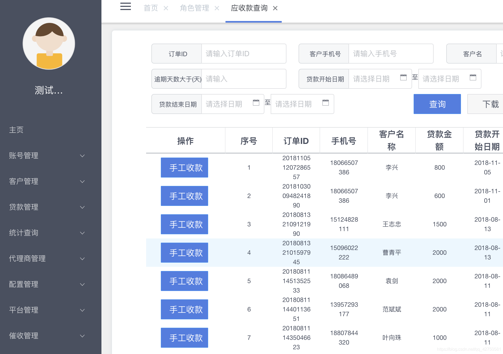Click username 测试... under avatar
This screenshot has width=503, height=354.
49,90
